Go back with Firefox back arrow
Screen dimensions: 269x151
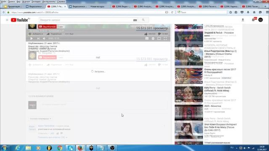click(x=4, y=12)
